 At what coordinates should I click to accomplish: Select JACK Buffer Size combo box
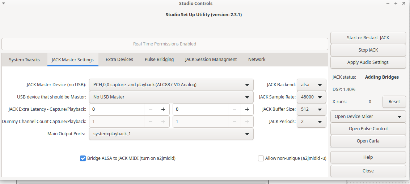[311, 109]
